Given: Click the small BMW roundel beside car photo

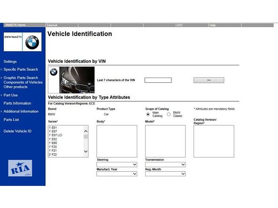Looking at the screenshot, I should coord(53,72).
